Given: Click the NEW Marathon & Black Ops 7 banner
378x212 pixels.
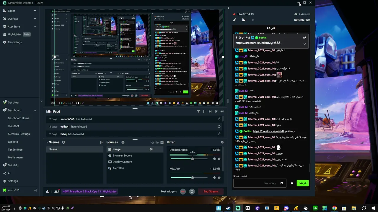Looking at the screenshot, I should point(89,191).
